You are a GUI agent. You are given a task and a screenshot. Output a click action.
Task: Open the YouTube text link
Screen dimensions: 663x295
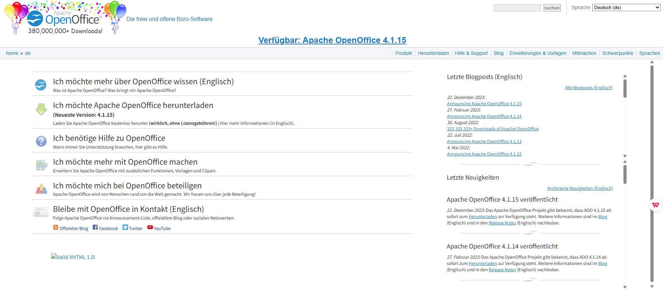162,228
